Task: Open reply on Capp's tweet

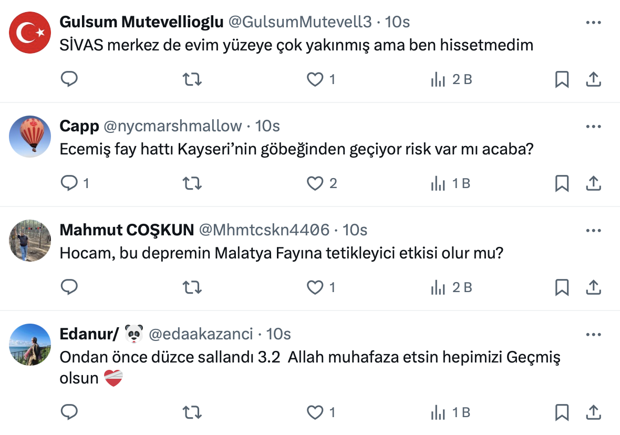Action: [69, 183]
